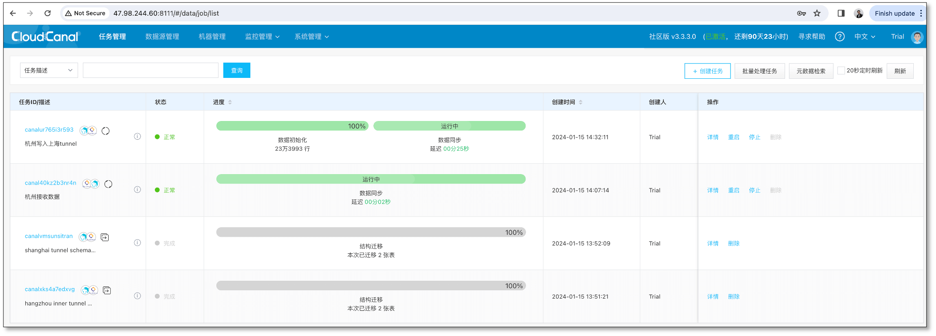Open Chrome menu three-dot button

coord(921,13)
